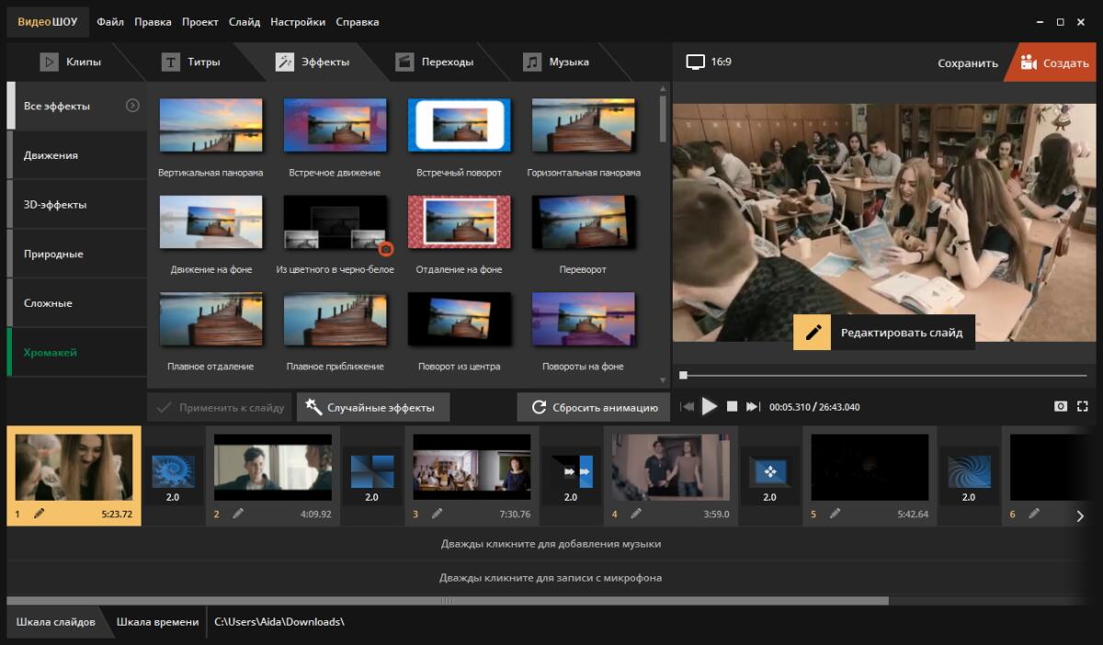This screenshot has height=645, width=1103.
Task: Take a snapshot with the camera icon
Action: pyautogui.click(x=1061, y=406)
